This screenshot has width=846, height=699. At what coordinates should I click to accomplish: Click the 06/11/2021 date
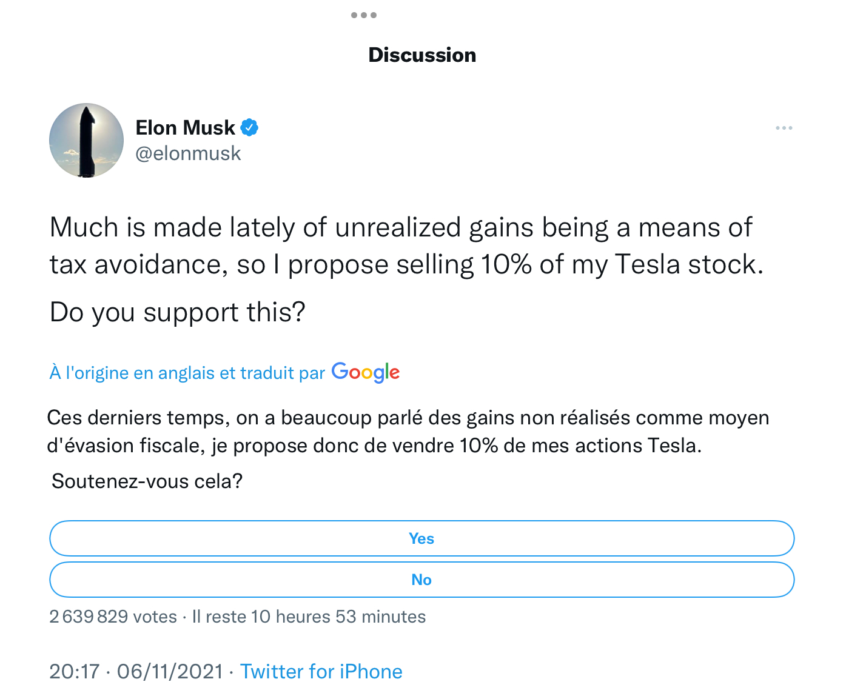[x=170, y=672]
